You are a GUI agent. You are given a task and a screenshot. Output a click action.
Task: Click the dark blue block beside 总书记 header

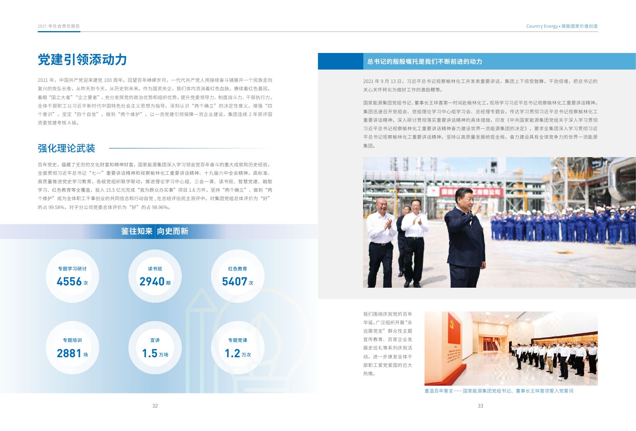click(x=340, y=61)
